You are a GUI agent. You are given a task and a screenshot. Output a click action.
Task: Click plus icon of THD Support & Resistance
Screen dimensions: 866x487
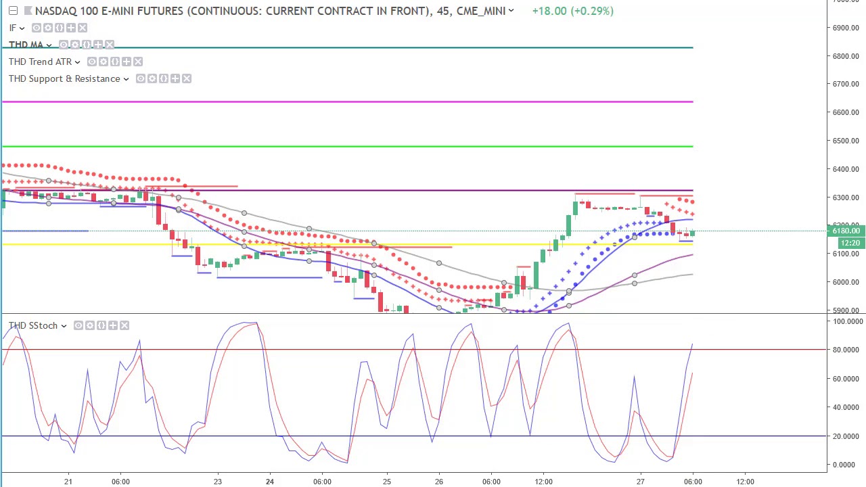tap(175, 79)
